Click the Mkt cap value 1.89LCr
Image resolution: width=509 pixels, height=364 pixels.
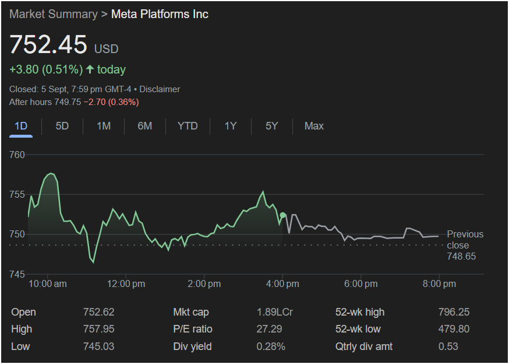click(275, 312)
